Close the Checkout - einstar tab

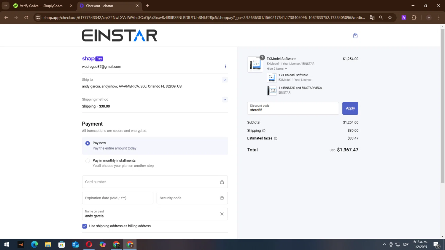click(137, 6)
